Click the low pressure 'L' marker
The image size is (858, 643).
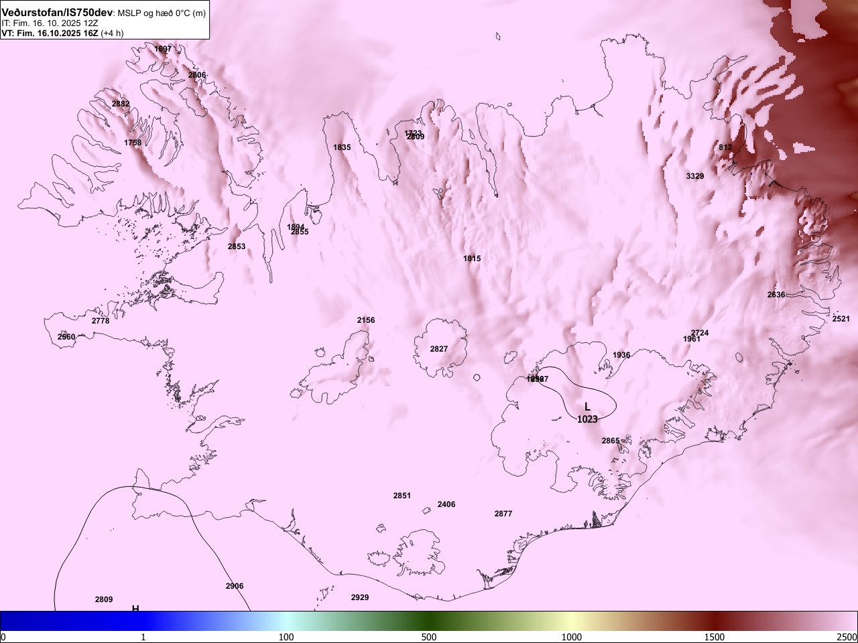[587, 407]
